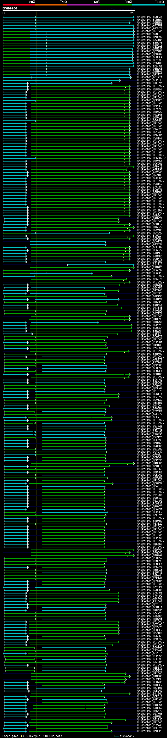The height and width of the screenshot is (738, 167).
Task: Select UniRef100_A7RJ66 label
Action: click(x=150, y=700)
